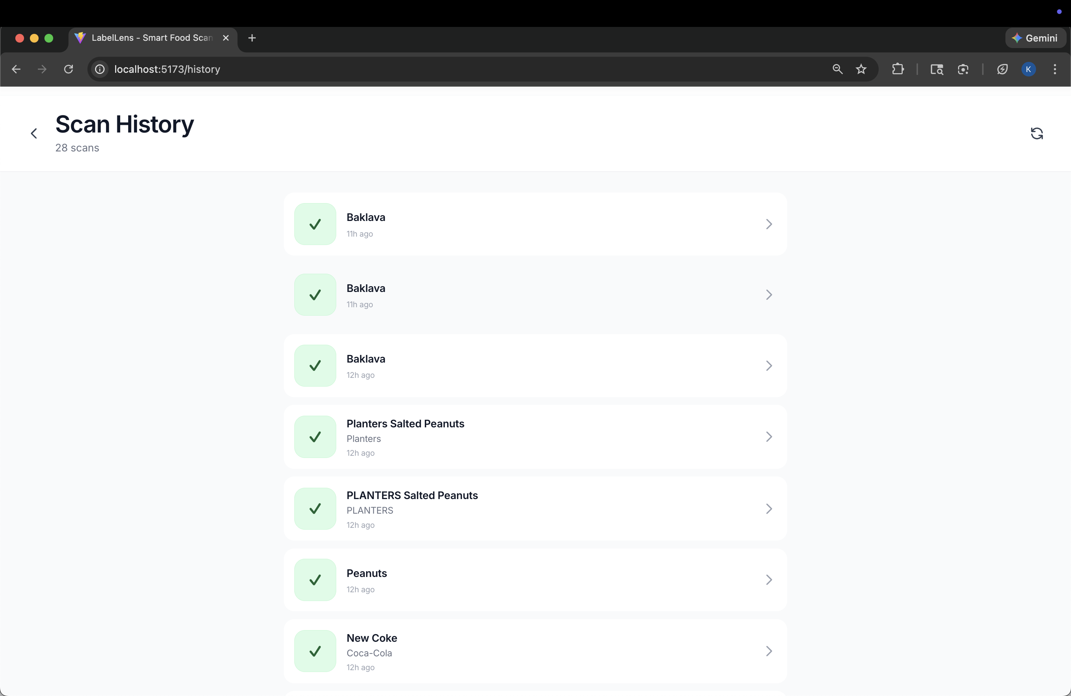
Task: Expand the Planters Salted Peanuts chevron
Action: [x=769, y=436]
